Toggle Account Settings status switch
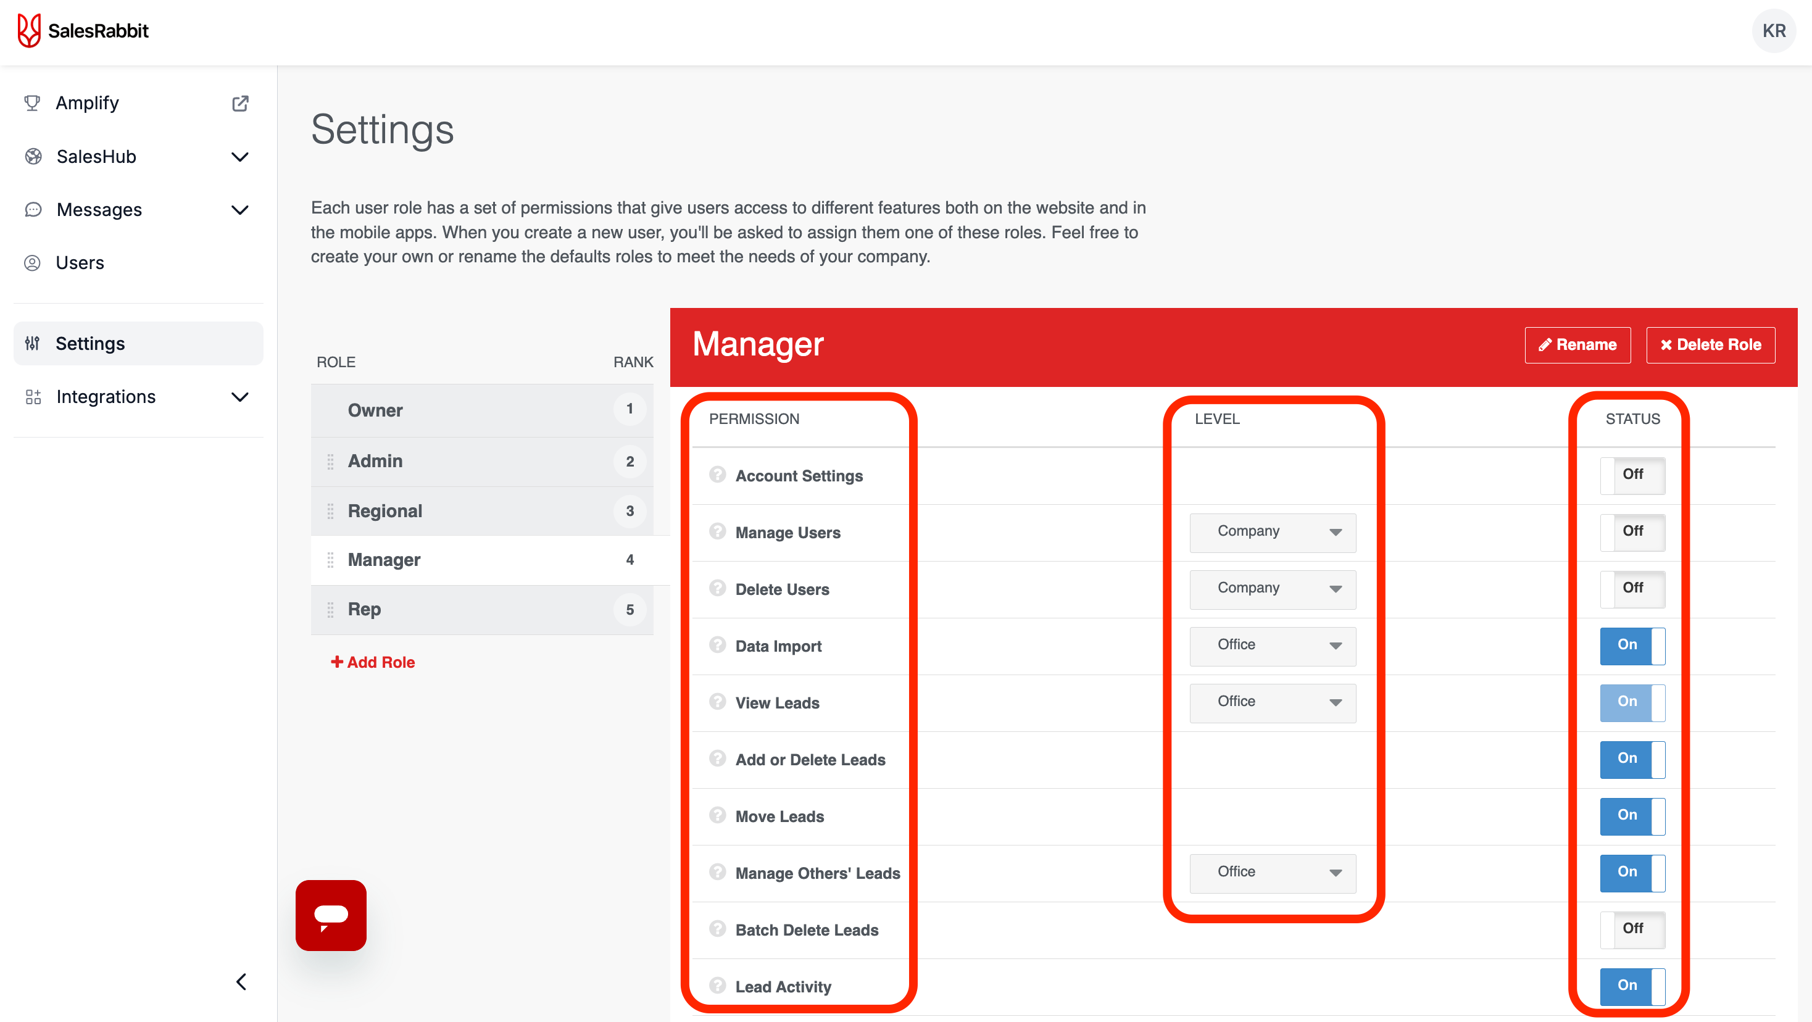Screen dimensions: 1812x1022 coord(1632,475)
